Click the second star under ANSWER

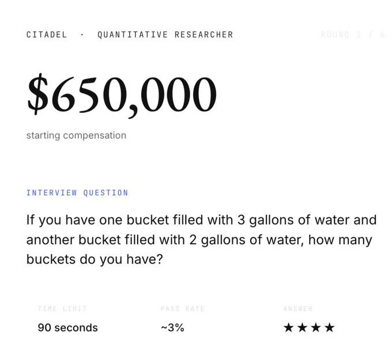pos(302,327)
